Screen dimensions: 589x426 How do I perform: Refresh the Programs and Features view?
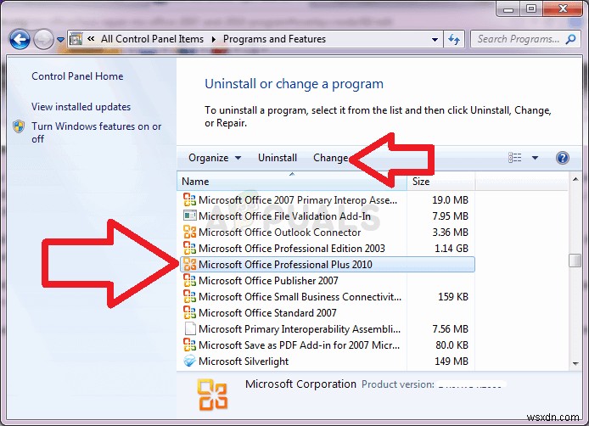454,39
